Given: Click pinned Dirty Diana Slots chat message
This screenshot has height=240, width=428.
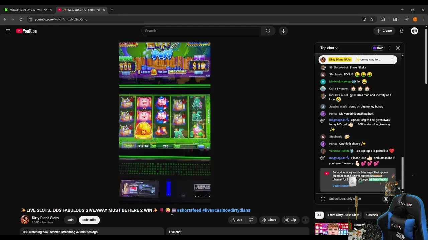Looking at the screenshot, I should pyautogui.click(x=358, y=60).
